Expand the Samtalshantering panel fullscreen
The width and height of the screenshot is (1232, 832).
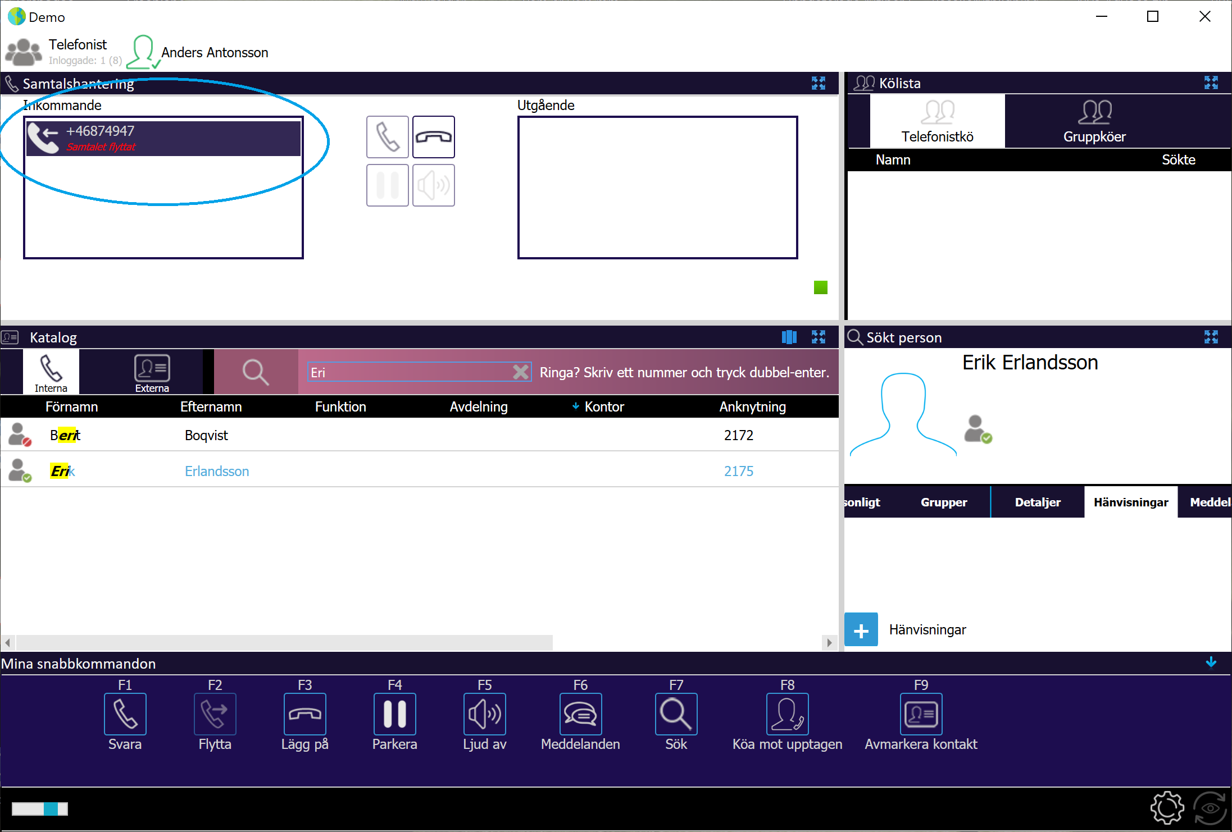tap(819, 84)
